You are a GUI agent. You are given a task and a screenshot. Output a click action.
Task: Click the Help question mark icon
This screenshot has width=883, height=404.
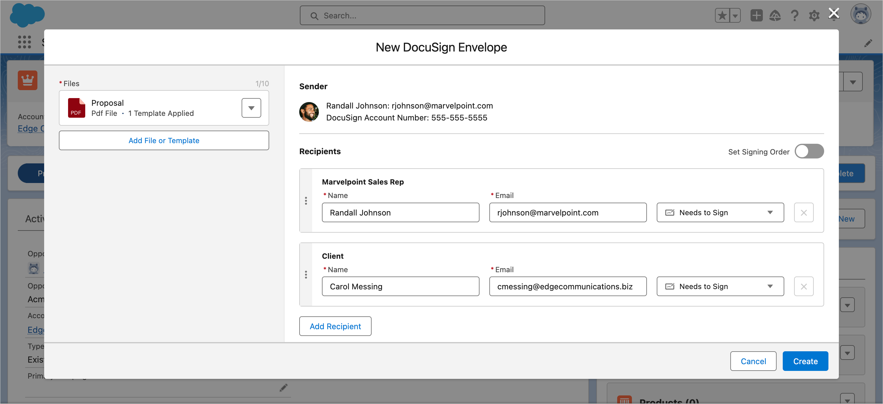795,15
